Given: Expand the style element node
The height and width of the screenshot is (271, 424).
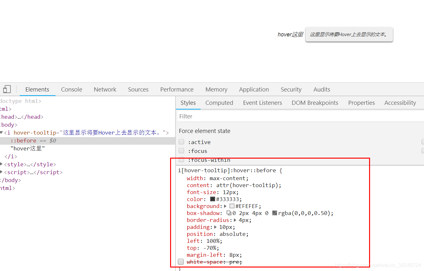Looking at the screenshot, I should coord(1,164).
